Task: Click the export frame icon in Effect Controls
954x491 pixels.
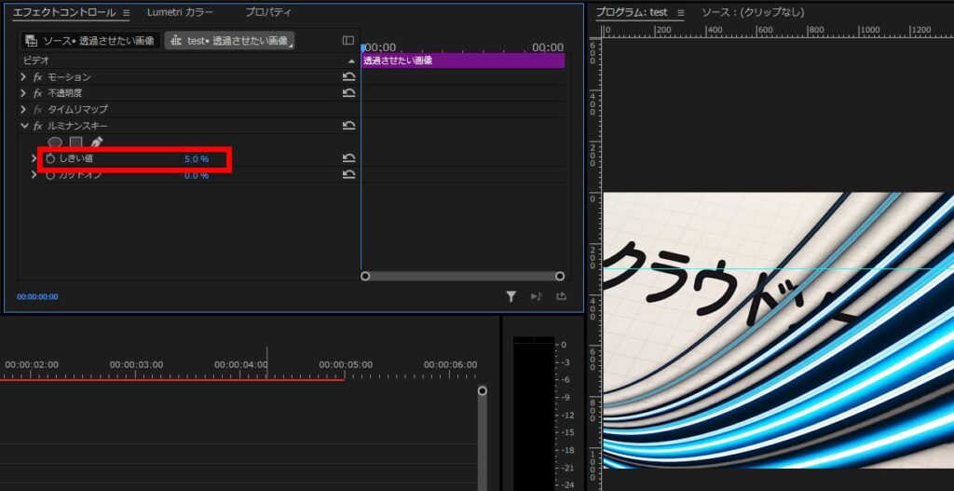Action: point(561,296)
